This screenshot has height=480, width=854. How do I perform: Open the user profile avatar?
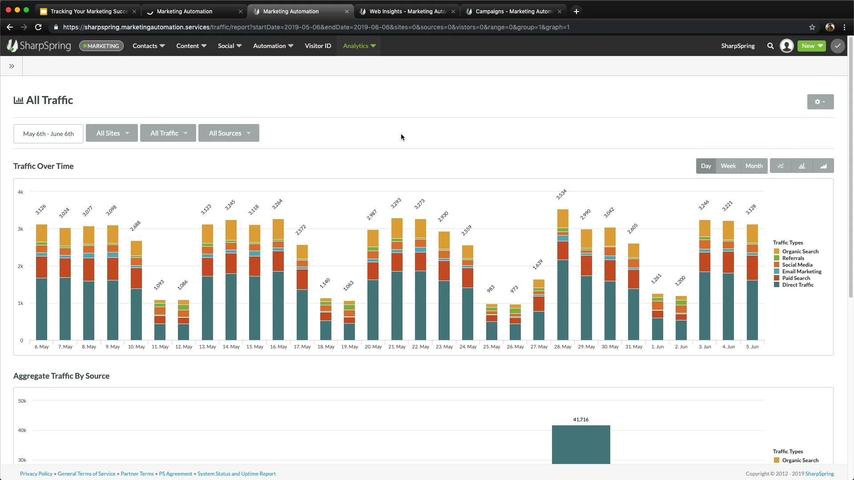coord(786,46)
